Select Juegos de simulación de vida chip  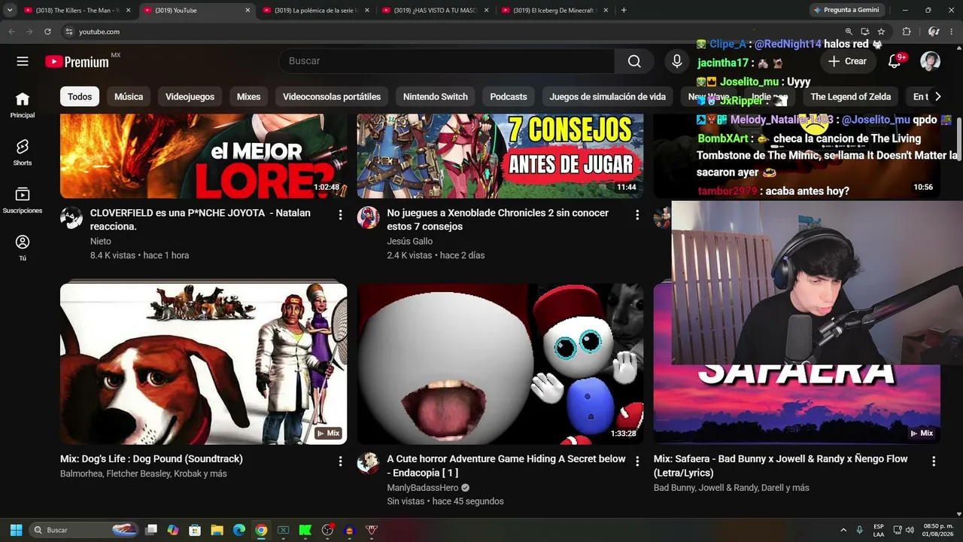pyautogui.click(x=607, y=96)
